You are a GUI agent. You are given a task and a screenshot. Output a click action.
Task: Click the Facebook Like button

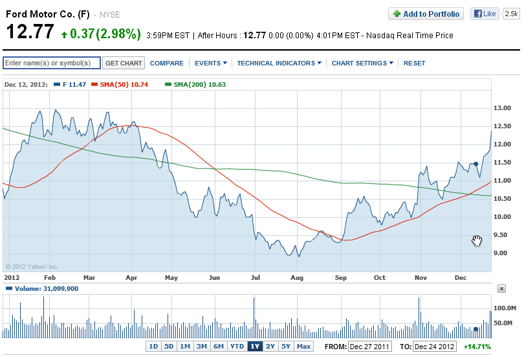pos(485,14)
